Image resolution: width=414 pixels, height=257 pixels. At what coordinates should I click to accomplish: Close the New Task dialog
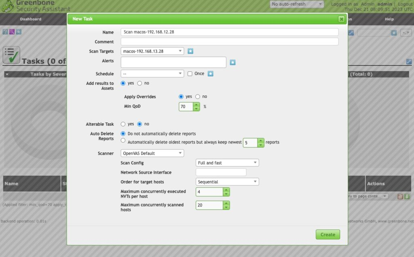pyautogui.click(x=341, y=19)
